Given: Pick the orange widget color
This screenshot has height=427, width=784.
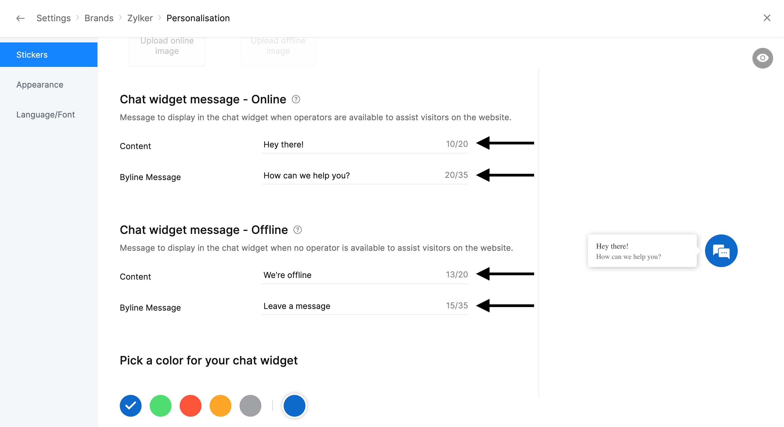Looking at the screenshot, I should tap(220, 406).
